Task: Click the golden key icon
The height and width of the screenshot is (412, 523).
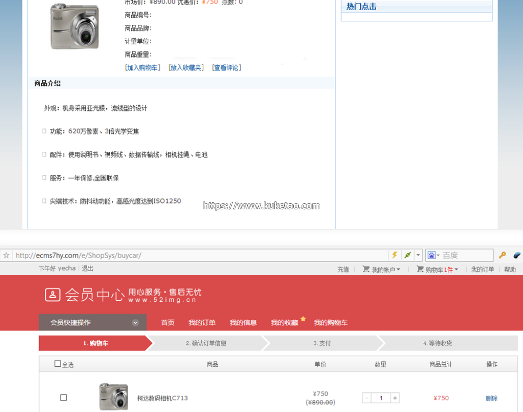Action: tap(502, 256)
